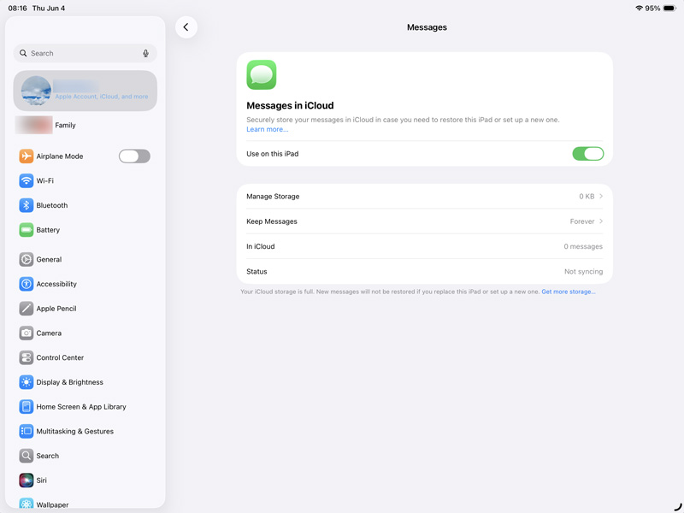Tap the Manage Storage label
Screen dimensions: 684x513
pos(273,197)
